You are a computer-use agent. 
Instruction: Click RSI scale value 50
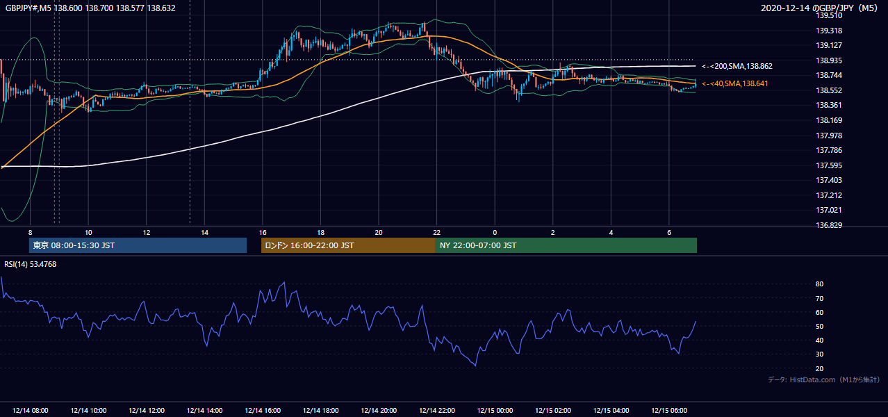point(819,326)
